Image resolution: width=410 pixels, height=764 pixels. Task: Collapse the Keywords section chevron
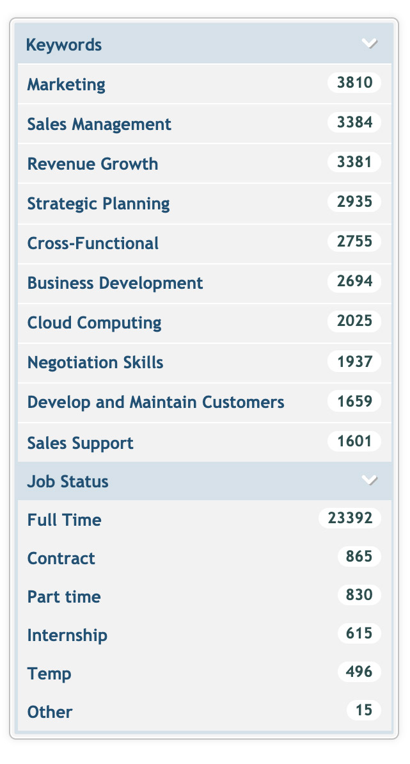(370, 44)
